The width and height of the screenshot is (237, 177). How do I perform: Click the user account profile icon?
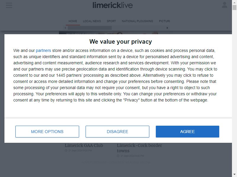click(x=225, y=5)
